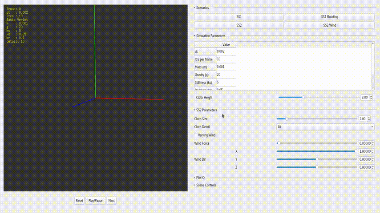Click the Wind Dir Y slider handle

[x=316, y=159]
